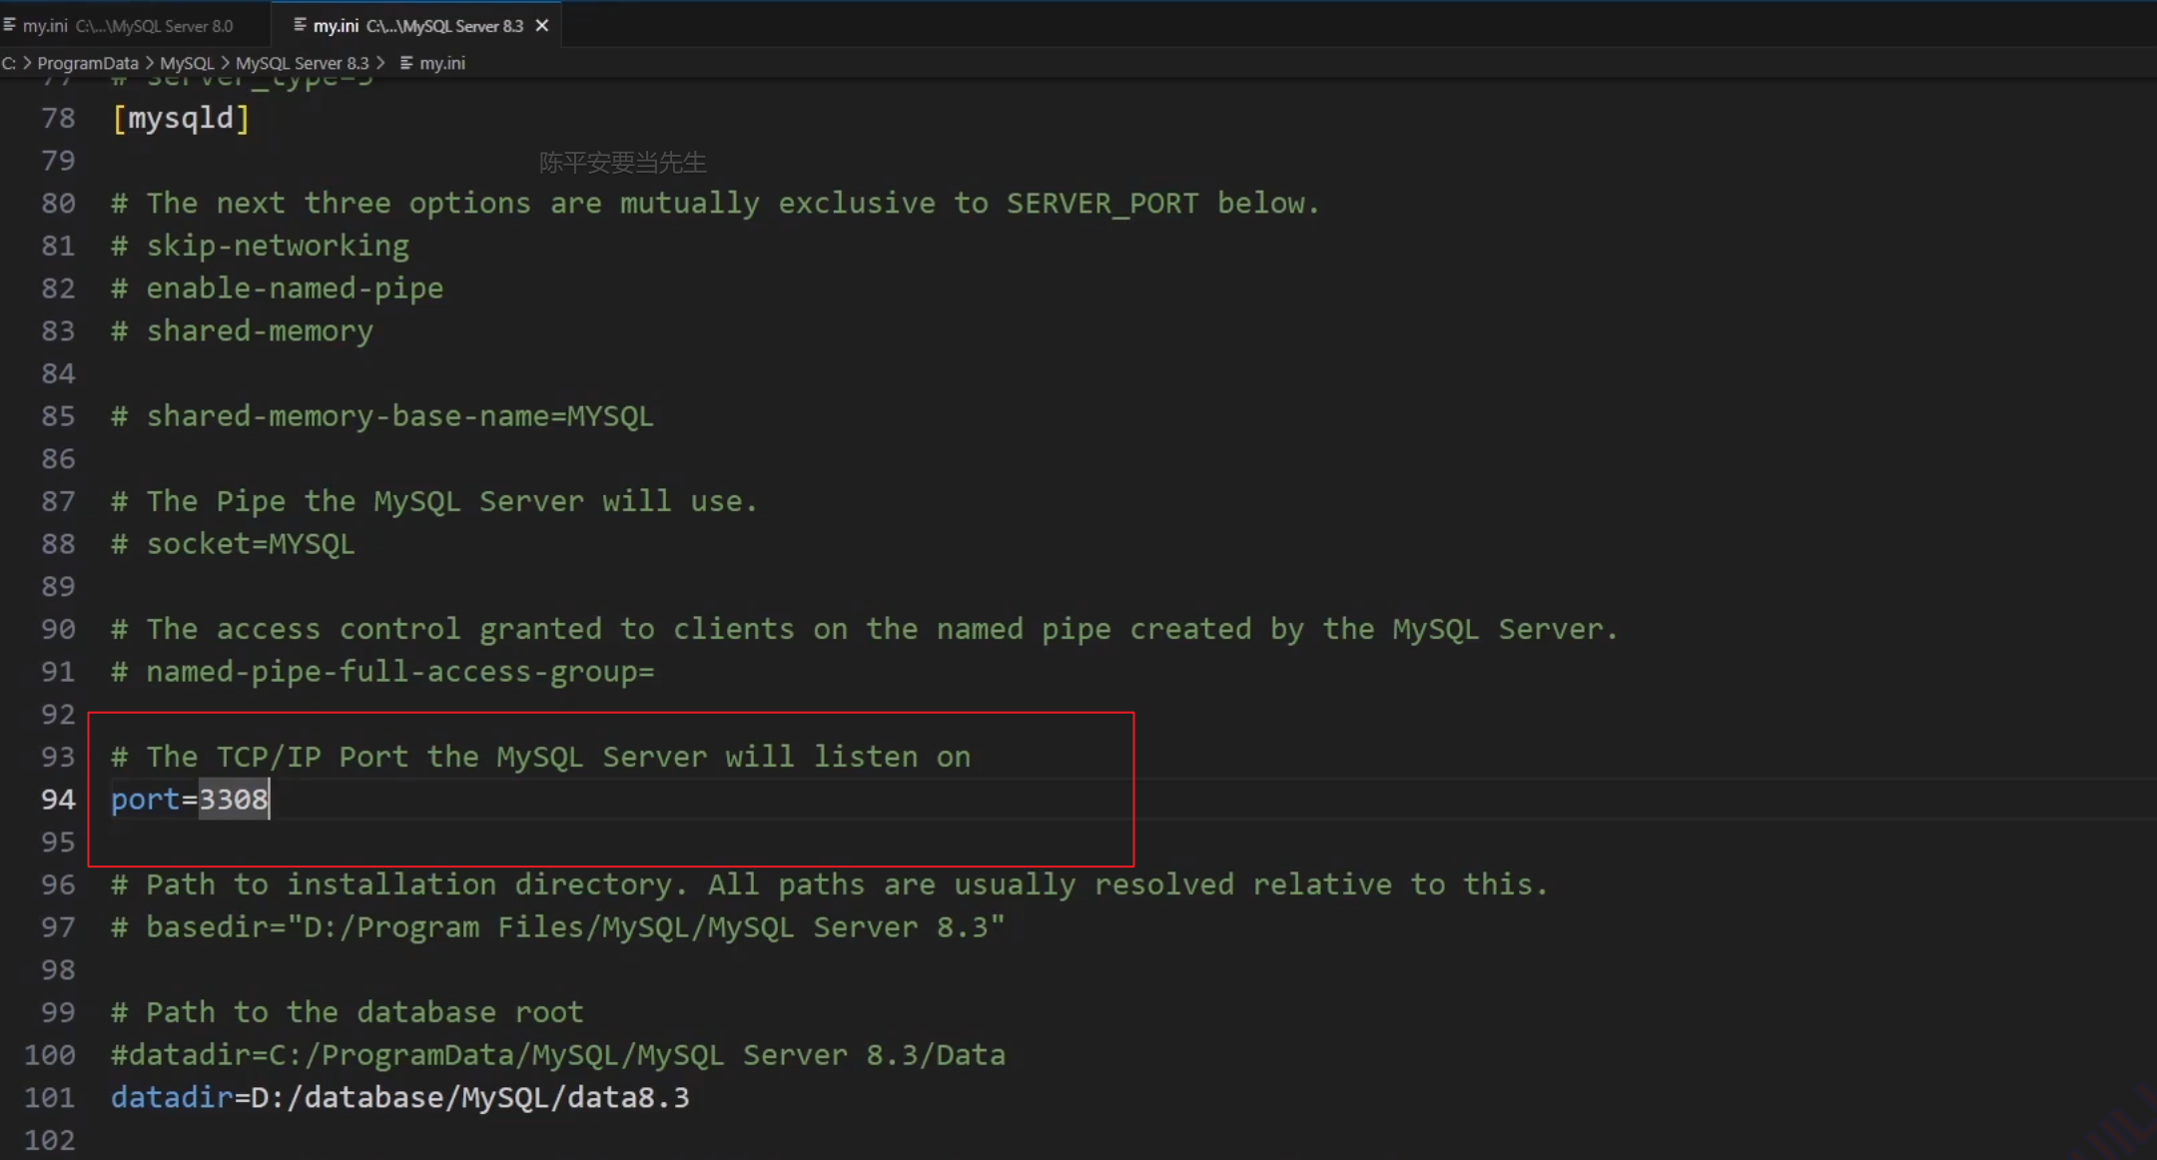
Task: Click line number 78 beside [mysqld]
Action: pyautogui.click(x=58, y=118)
